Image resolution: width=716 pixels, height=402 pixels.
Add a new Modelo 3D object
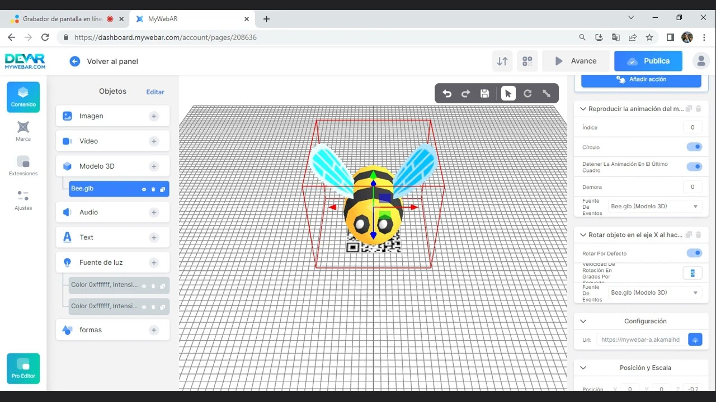click(x=154, y=166)
